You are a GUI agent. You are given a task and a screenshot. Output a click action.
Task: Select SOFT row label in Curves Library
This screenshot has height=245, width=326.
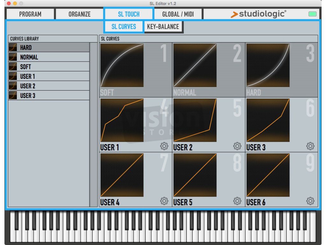[x=25, y=67]
